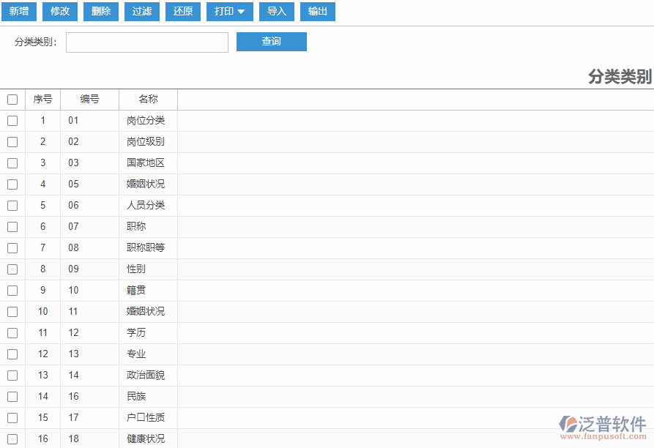This screenshot has height=448, width=654.
Task: Click the 查询 (Query) button
Action: click(x=271, y=42)
